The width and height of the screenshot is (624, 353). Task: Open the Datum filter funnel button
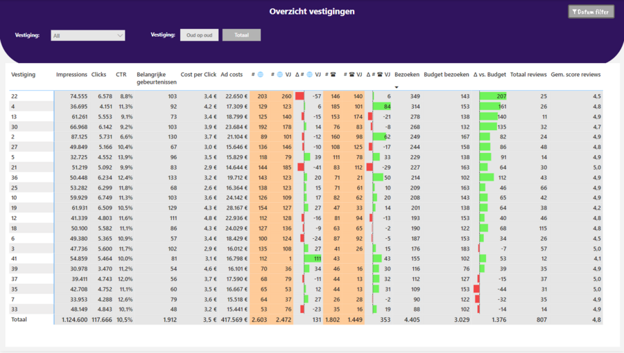click(x=591, y=12)
